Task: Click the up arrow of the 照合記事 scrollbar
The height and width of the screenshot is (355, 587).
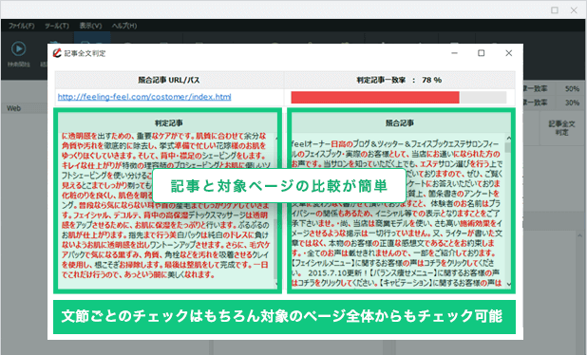Action: pyautogui.click(x=508, y=138)
